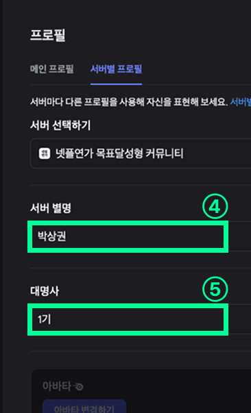The width and height of the screenshot is (251, 413).
Task: Click the 서버 선택하기 label
Action: tap(60, 125)
